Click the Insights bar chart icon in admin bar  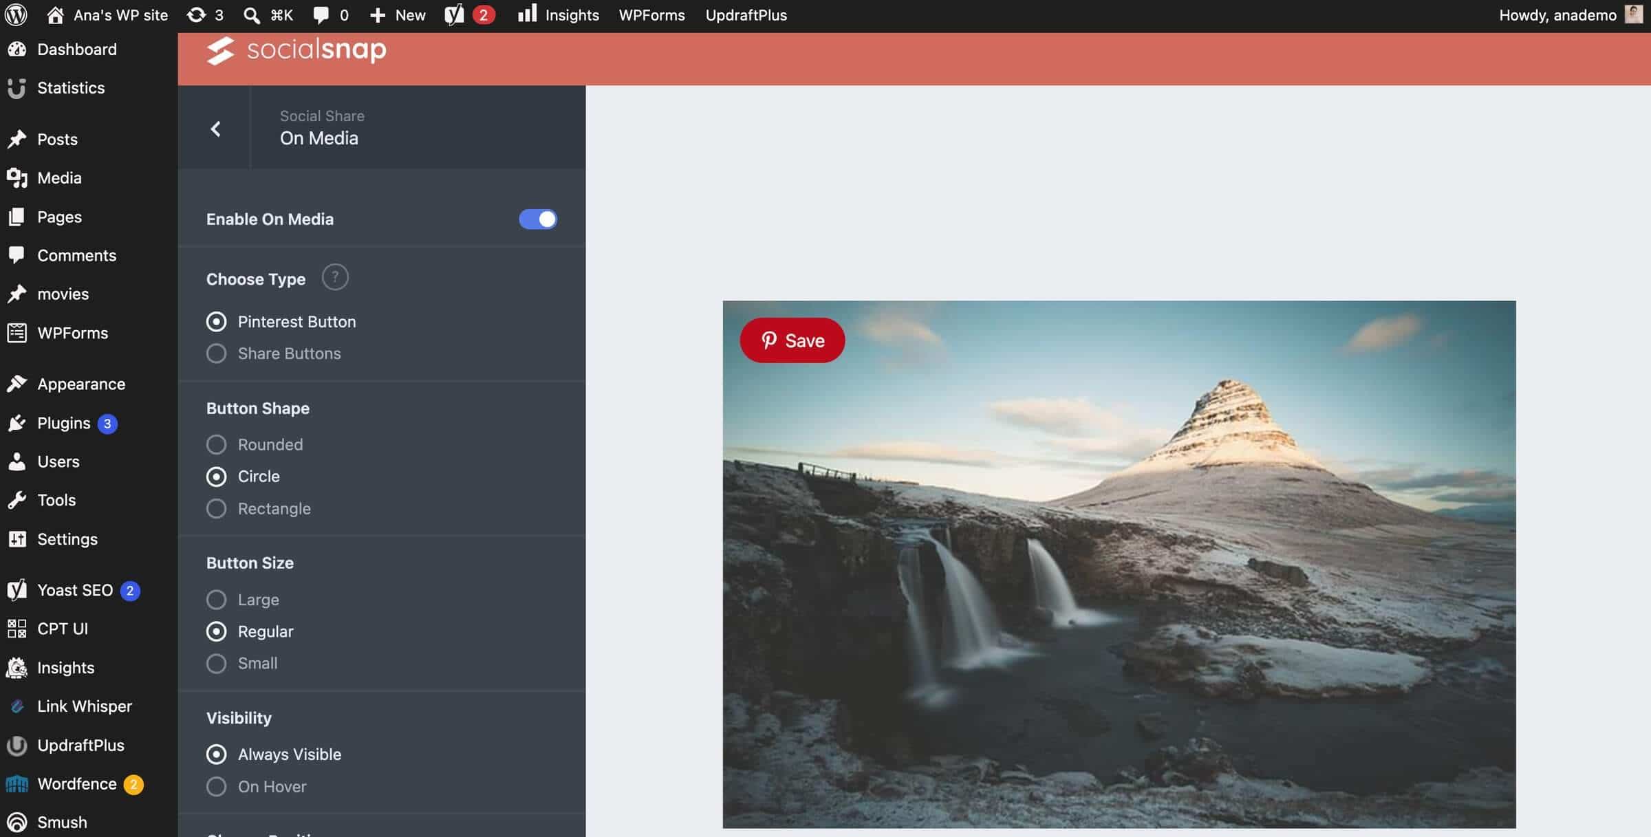click(527, 14)
